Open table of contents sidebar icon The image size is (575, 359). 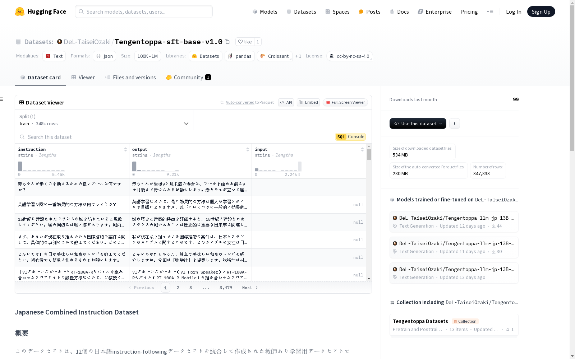(2, 99)
